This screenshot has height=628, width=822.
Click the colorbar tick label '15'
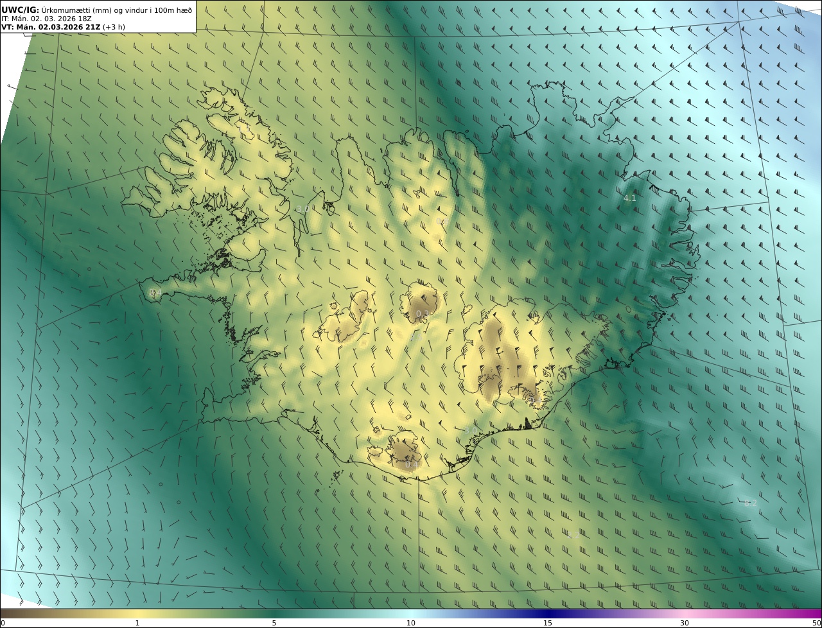548,623
